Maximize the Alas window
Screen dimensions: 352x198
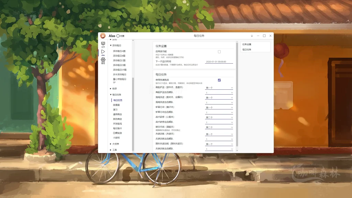pos(264,36)
